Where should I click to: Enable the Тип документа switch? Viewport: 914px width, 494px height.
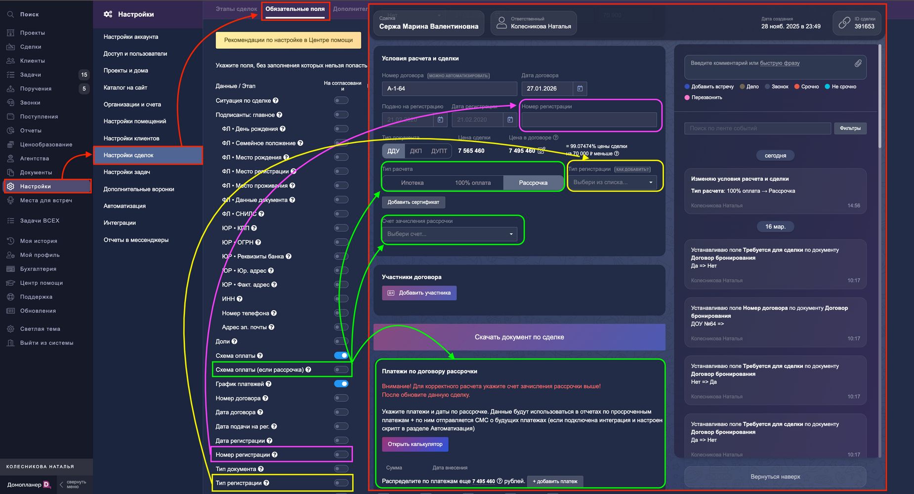click(x=341, y=469)
